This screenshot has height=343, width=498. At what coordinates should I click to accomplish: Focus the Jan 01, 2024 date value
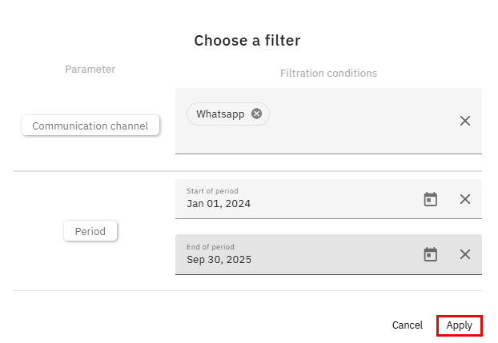pos(219,204)
